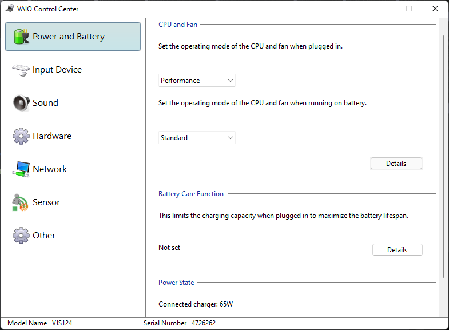Select the Sound speaker icon
Screen dimensions: 449x330
21,103
